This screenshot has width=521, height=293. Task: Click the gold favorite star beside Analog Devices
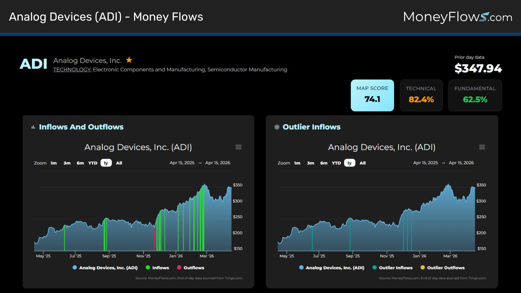tap(129, 60)
